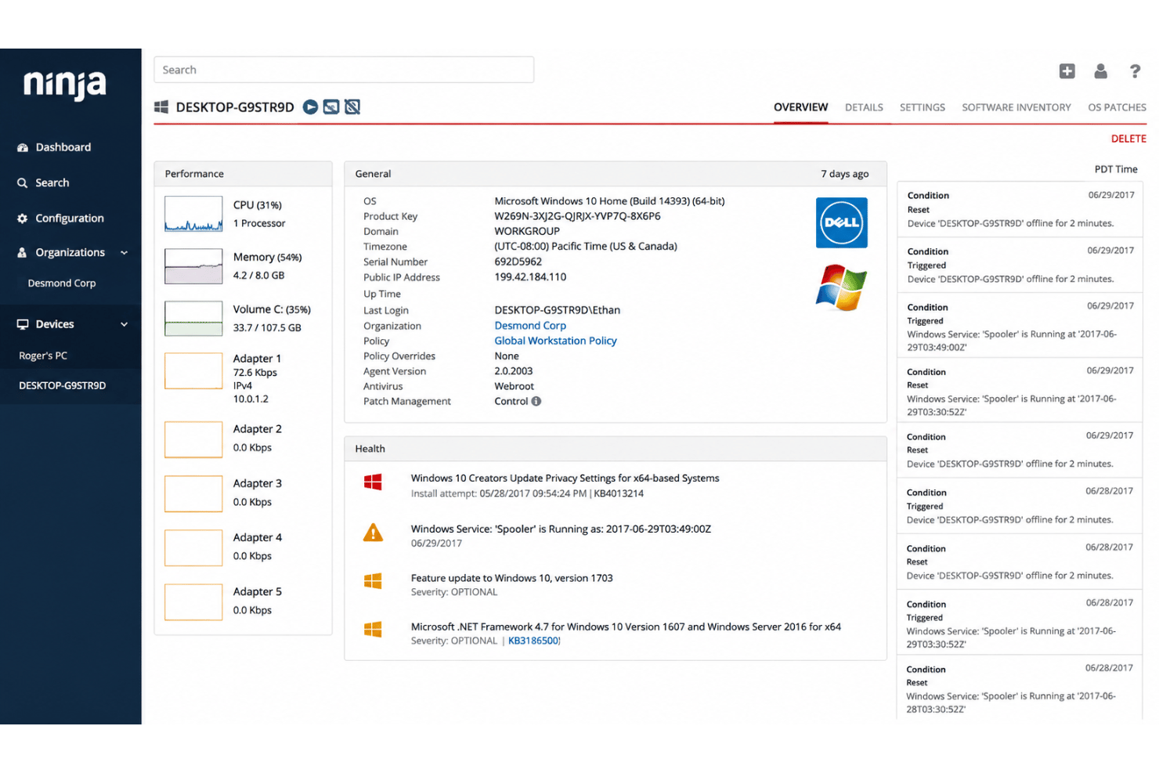Open Dashboard from the sidebar
Image resolution: width=1159 pixels, height=773 pixels.
(63, 147)
